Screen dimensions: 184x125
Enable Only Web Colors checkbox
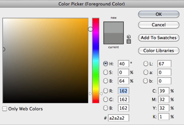pyautogui.click(x=5, y=109)
